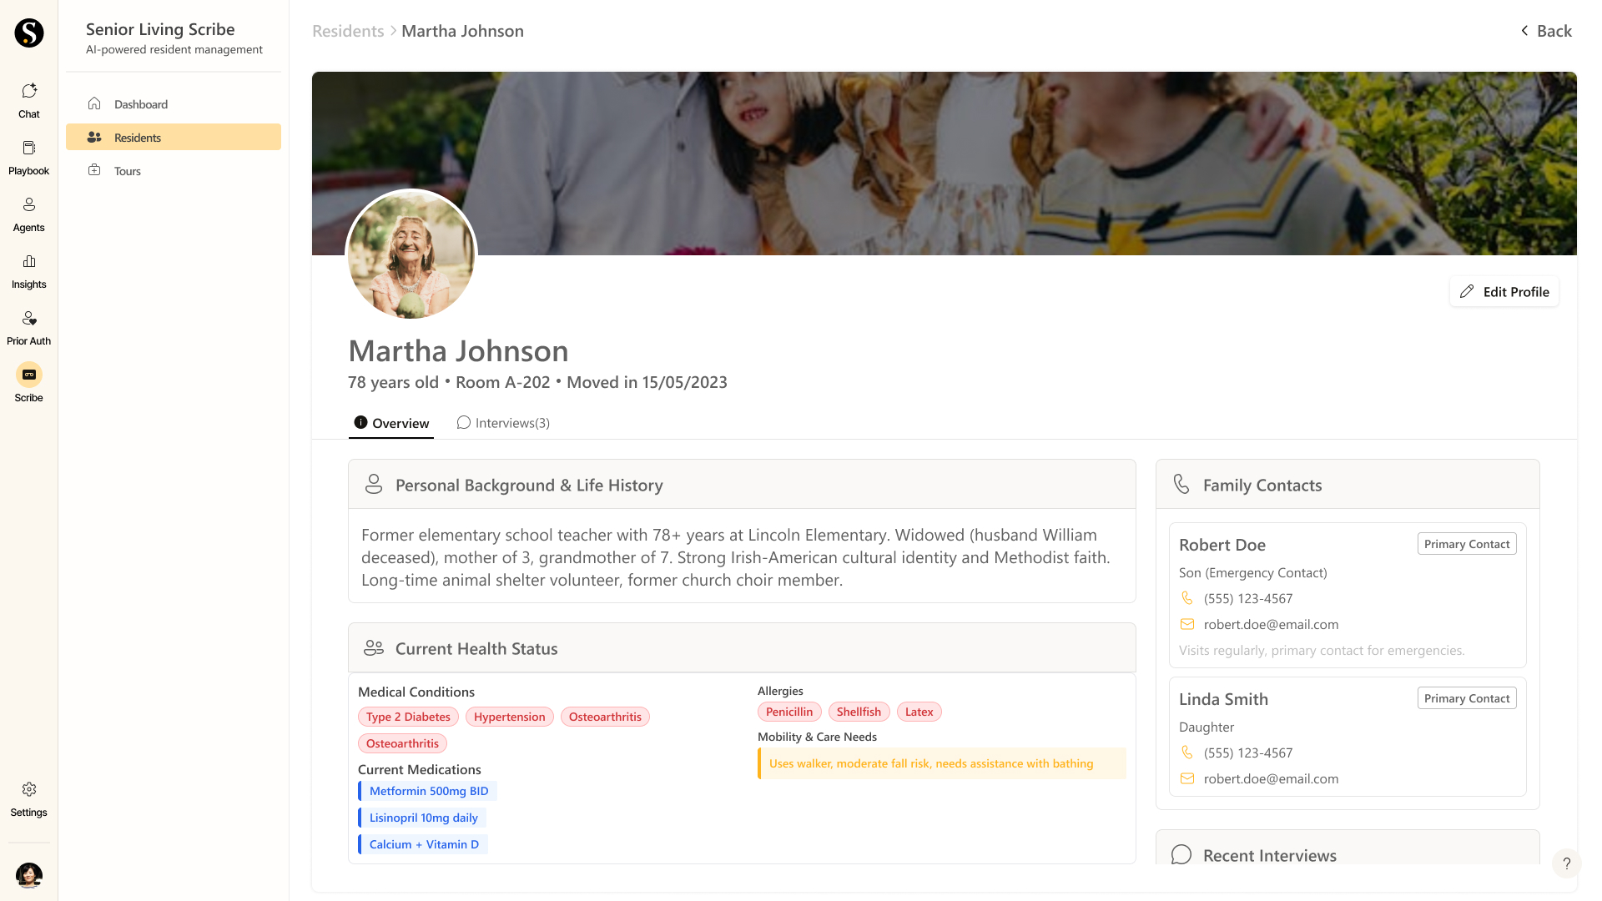The width and height of the screenshot is (1602, 901).
Task: Click the Current Health Status people icon
Action: pos(374,647)
